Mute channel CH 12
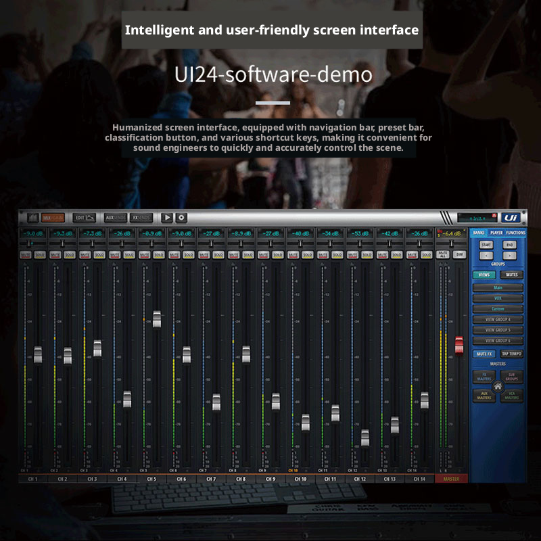The width and height of the screenshot is (541, 541). pyautogui.click(x=352, y=255)
